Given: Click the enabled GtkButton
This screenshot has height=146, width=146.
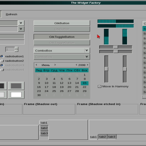Looking at the screenshot, I should (62, 23).
